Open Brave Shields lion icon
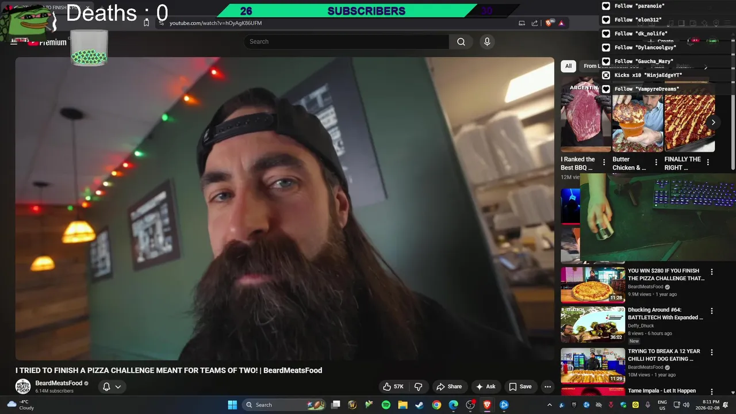 549,23
